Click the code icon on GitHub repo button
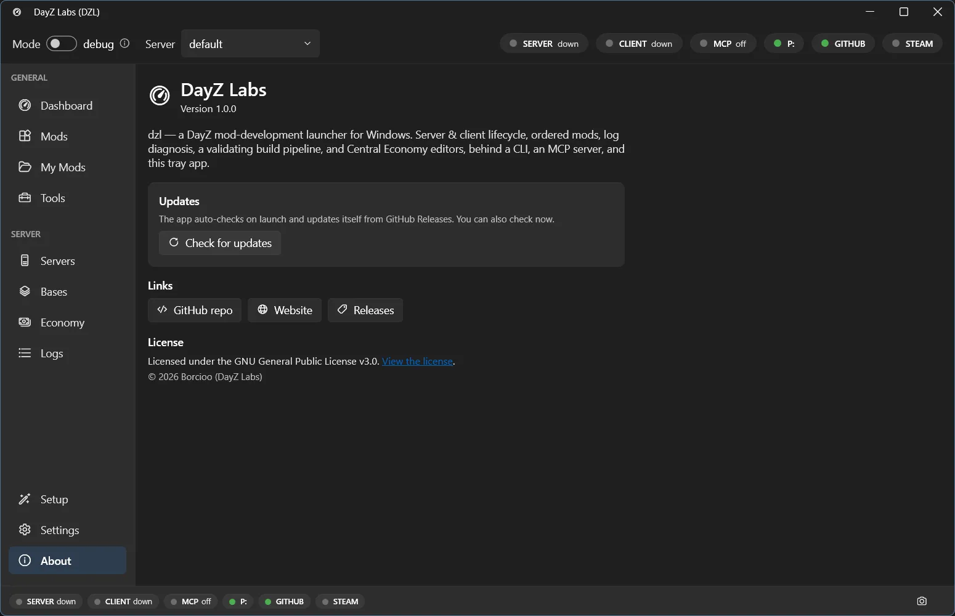The height and width of the screenshot is (616, 955). (x=162, y=310)
